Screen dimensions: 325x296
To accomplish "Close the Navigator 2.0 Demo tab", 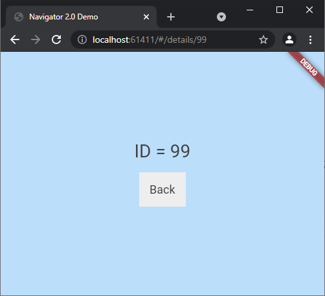I will point(146,17).
